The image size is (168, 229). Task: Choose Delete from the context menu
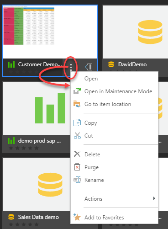(x=114, y=154)
